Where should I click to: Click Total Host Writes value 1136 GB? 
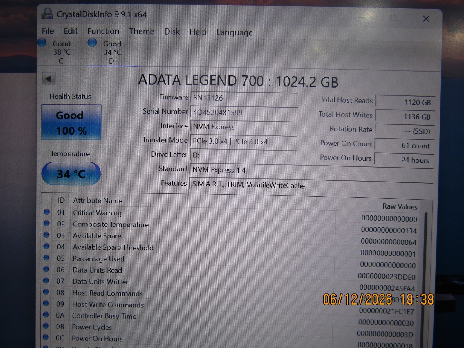click(x=405, y=117)
